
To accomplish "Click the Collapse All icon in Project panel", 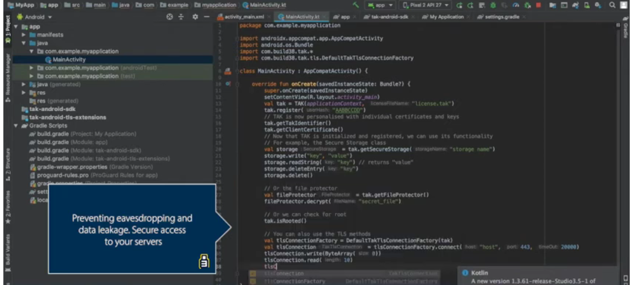I will pyautogui.click(x=181, y=17).
